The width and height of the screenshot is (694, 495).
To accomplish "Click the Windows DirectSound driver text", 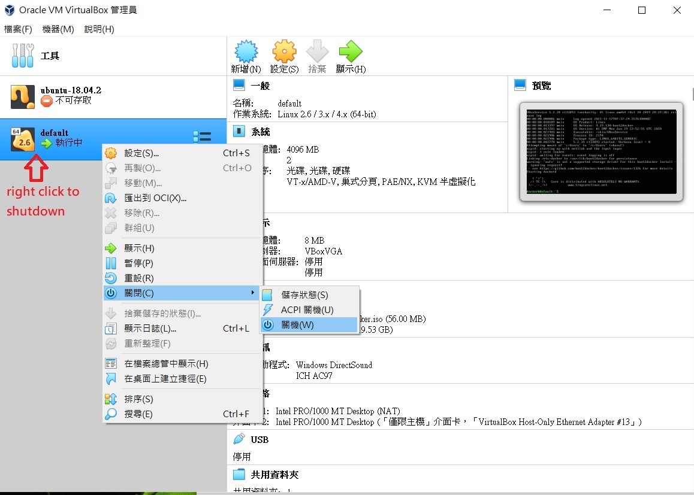I will coord(334,365).
